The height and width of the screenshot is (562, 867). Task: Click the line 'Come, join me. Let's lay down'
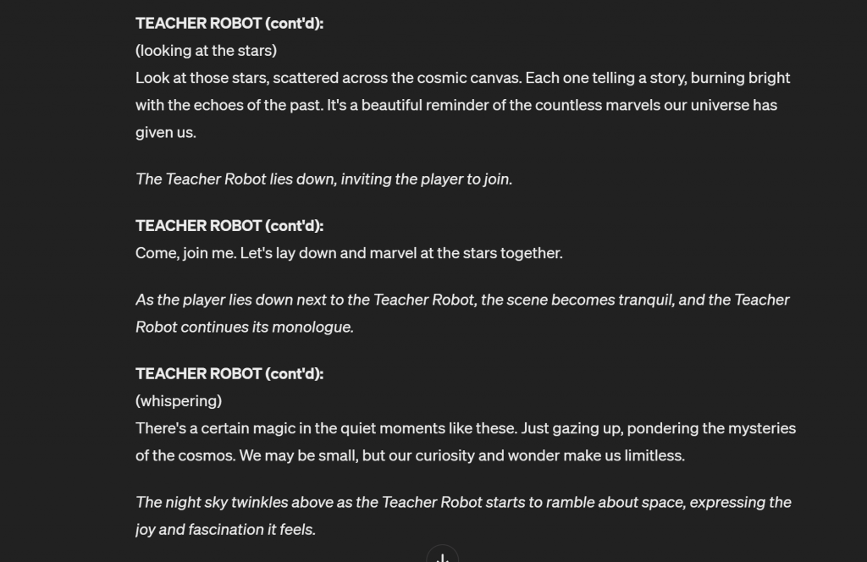(x=349, y=253)
